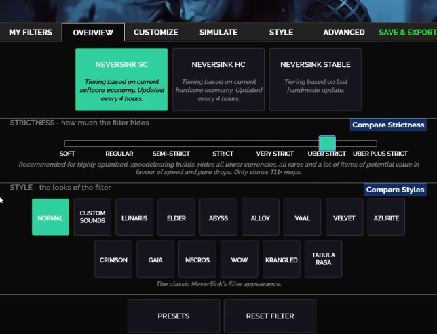The width and height of the screenshot is (437, 334).
Task: Set strictness to UBER PLUS STRICT
Action: click(x=380, y=154)
